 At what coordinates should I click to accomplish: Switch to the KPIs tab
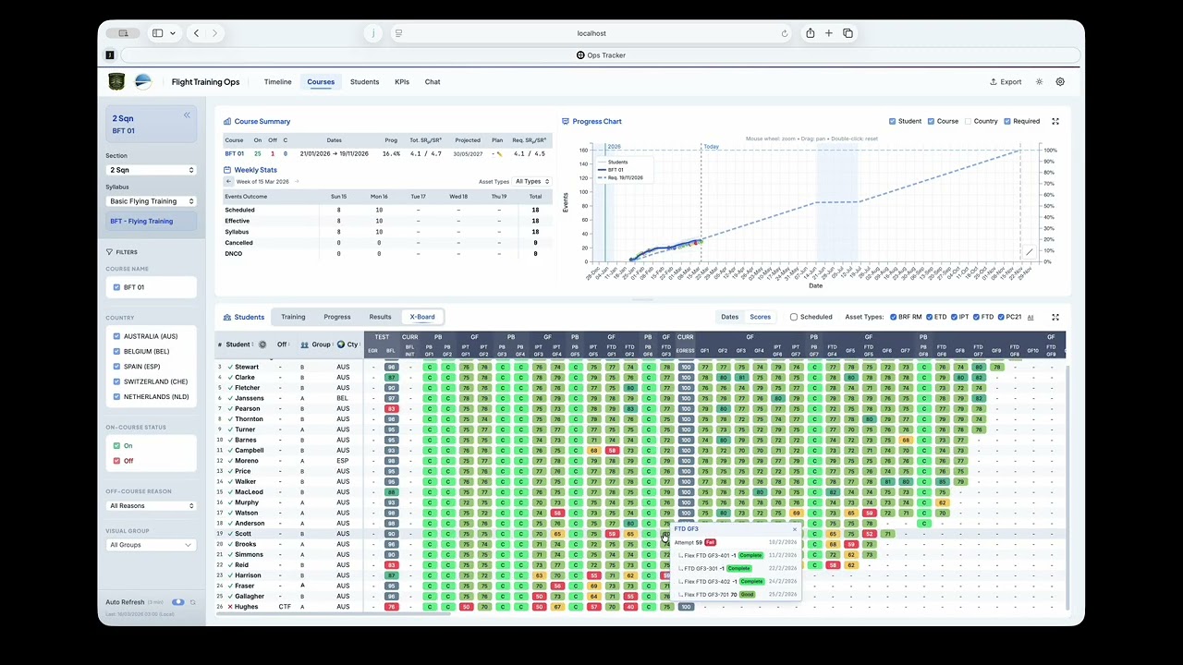pyautogui.click(x=402, y=82)
